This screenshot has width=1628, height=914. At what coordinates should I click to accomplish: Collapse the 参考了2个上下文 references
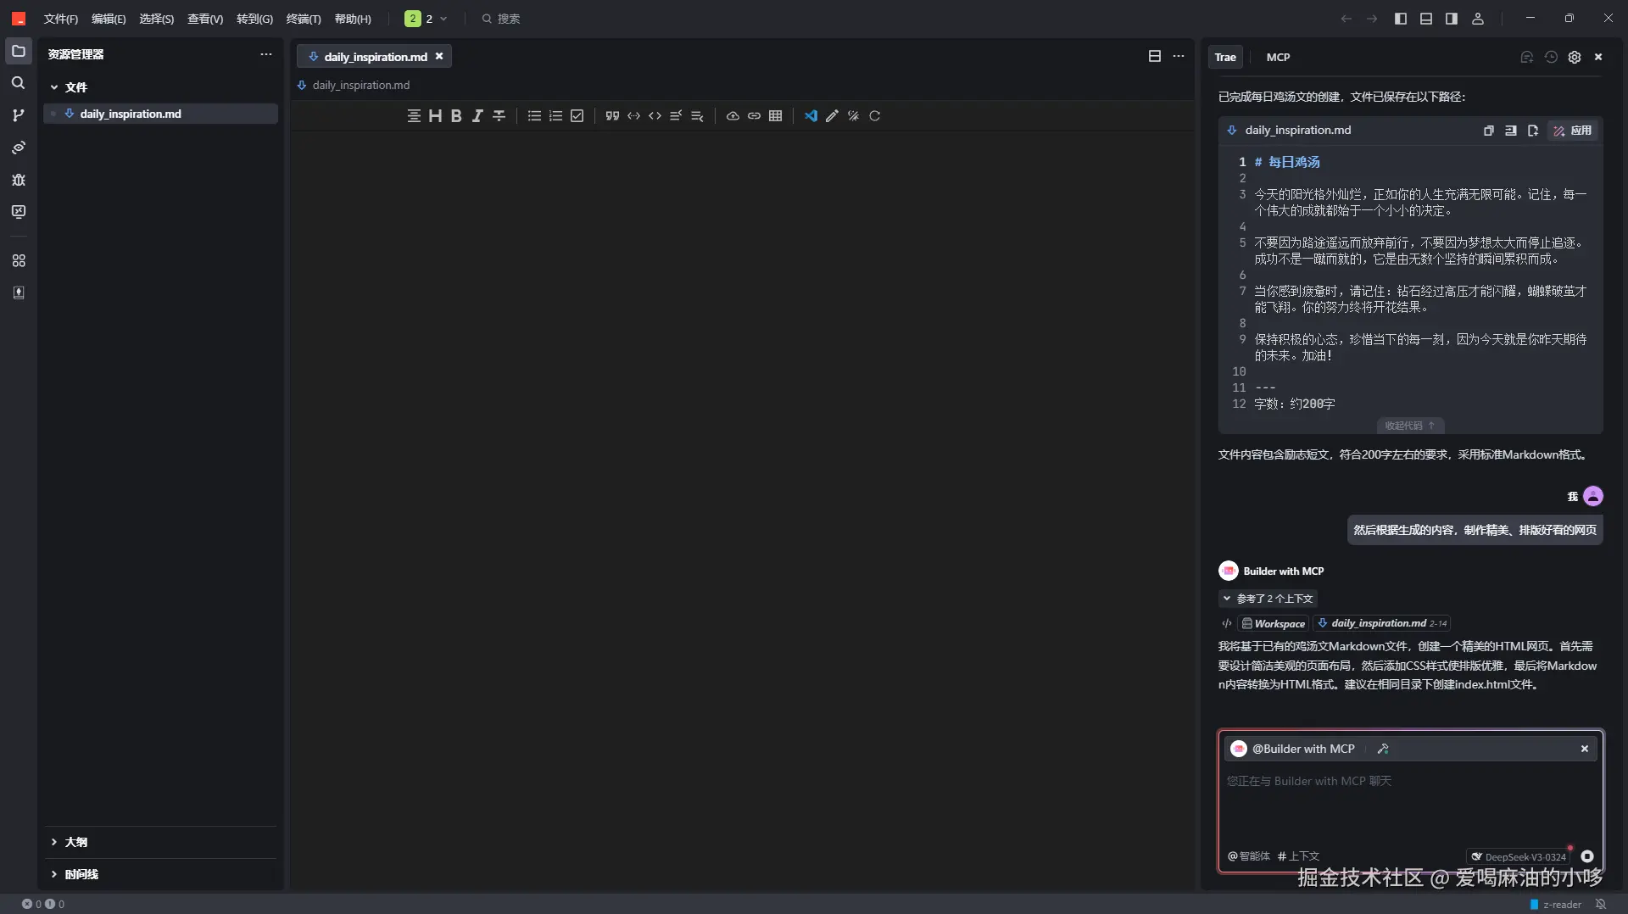point(1268,599)
